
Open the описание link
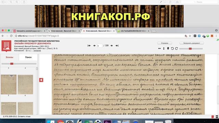[37, 51]
